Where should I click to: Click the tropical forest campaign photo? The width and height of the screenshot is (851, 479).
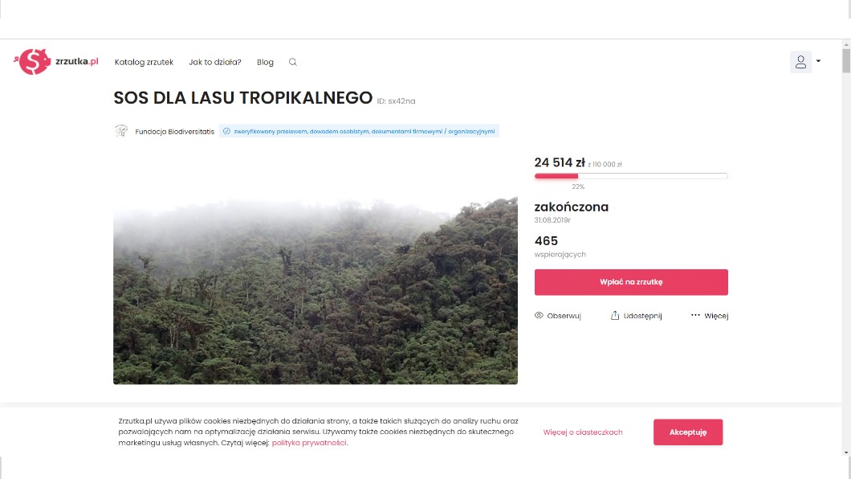tap(316, 290)
